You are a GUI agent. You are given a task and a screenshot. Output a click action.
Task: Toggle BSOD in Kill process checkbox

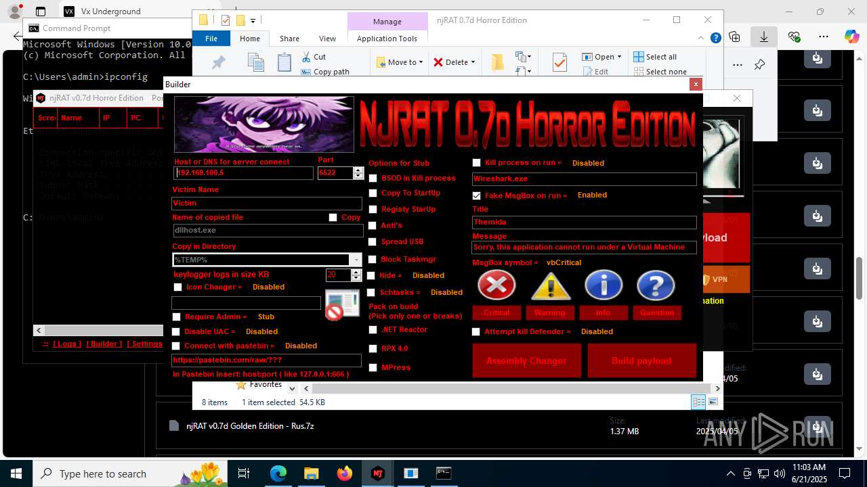pyautogui.click(x=373, y=178)
